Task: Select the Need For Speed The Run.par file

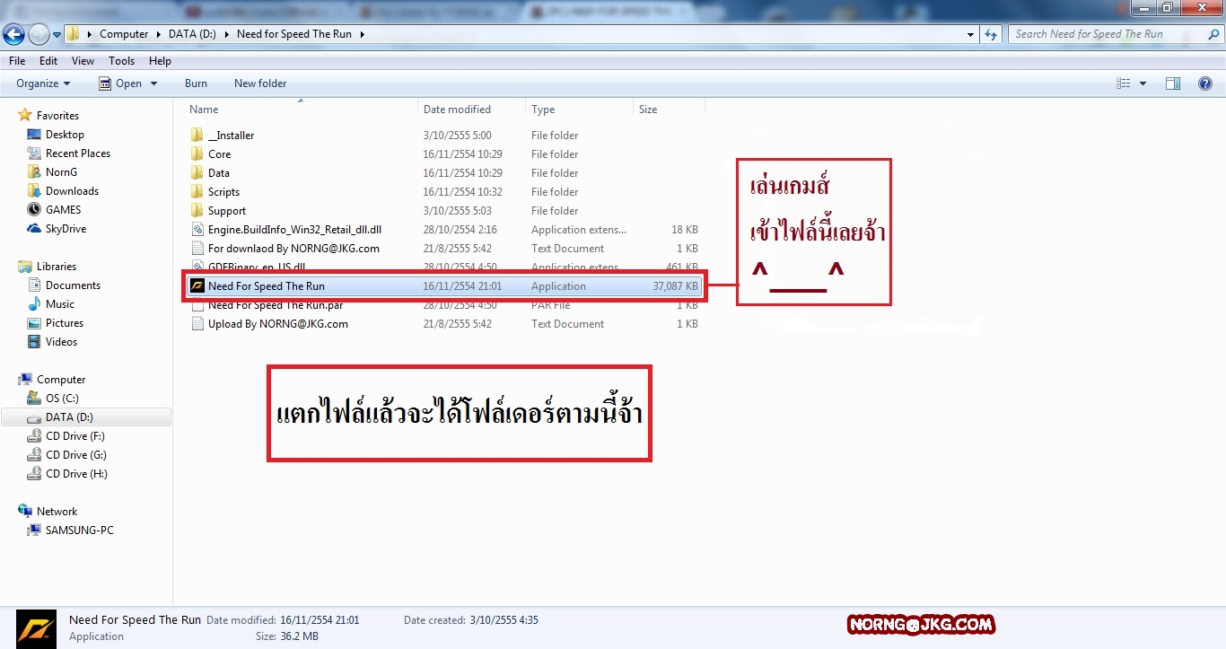Action: (x=276, y=305)
